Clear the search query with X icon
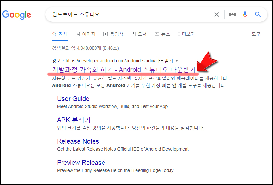Image resolution: width=273 pixels, height=185 pixels. click(216, 14)
